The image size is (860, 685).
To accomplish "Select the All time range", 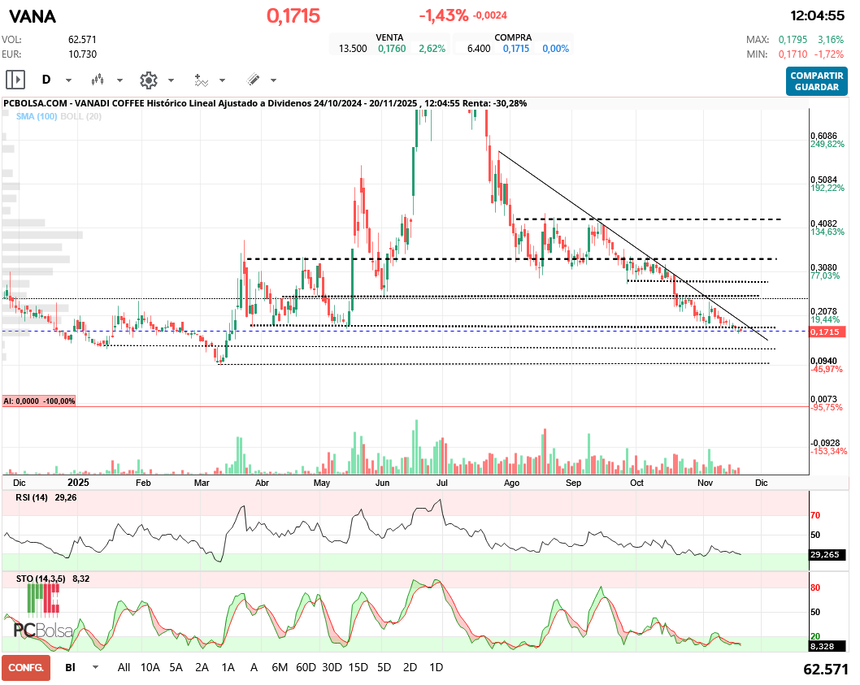I will pos(124,667).
